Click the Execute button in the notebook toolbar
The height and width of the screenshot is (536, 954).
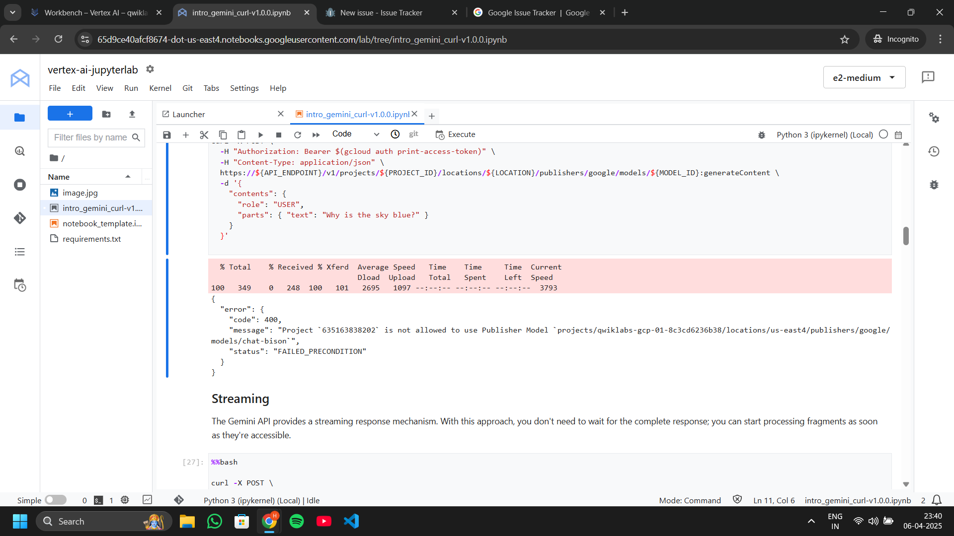(x=455, y=134)
